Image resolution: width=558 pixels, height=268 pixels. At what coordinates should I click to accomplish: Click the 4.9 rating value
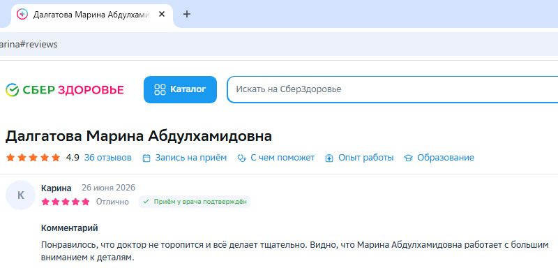click(73, 158)
